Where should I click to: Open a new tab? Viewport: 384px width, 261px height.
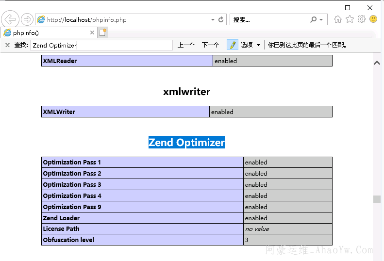pos(103,33)
